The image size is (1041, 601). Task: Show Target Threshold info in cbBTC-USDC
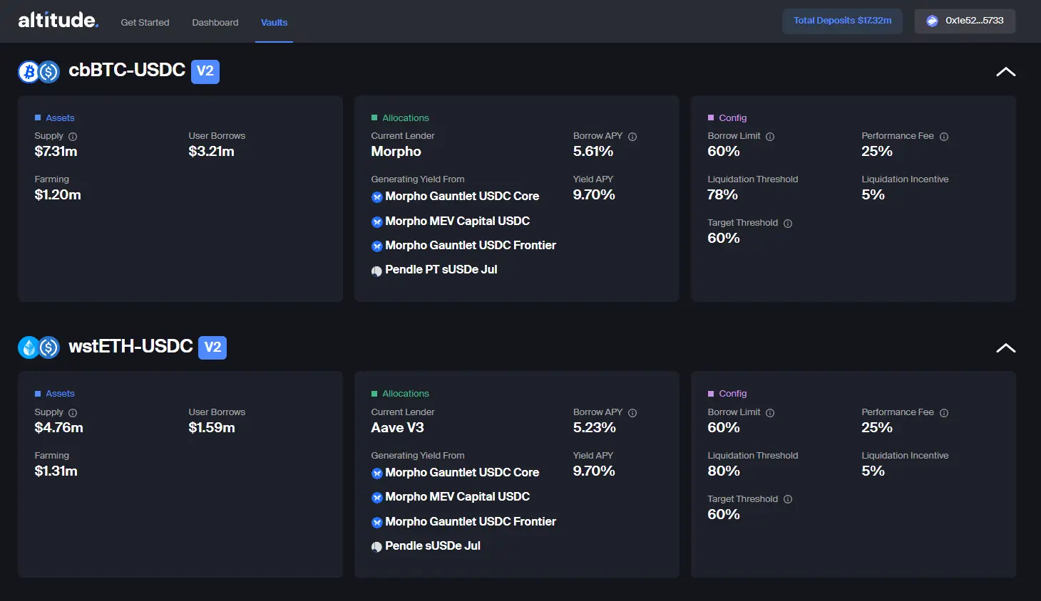pyautogui.click(x=788, y=223)
